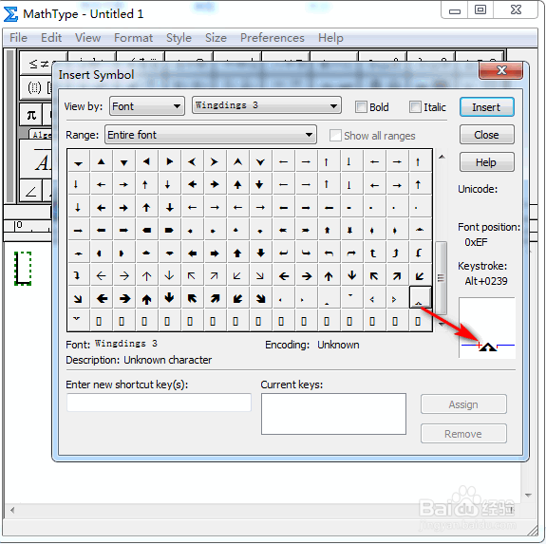The width and height of the screenshot is (546, 544).
Task: Close the Insert Symbol dialog with X
Action: (x=500, y=70)
